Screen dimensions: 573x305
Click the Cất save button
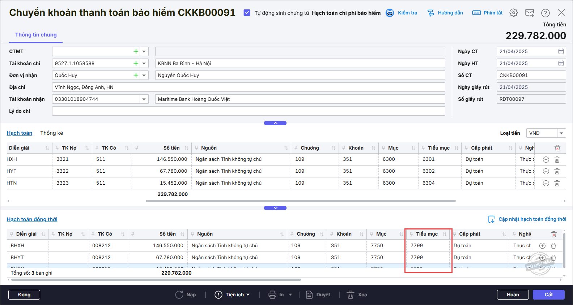(549, 295)
